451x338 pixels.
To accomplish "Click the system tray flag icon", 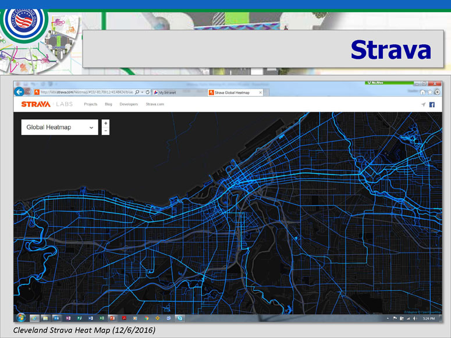I will point(395,318).
